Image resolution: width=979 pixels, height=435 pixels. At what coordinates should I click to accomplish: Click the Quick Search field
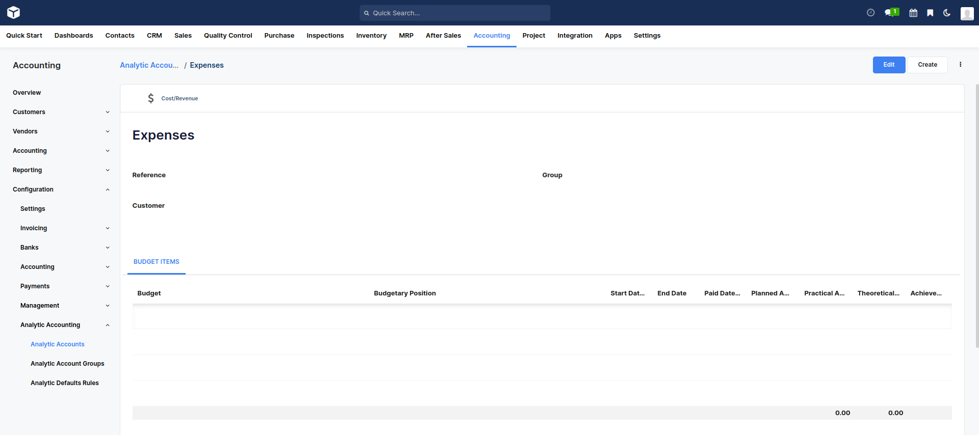tap(455, 13)
